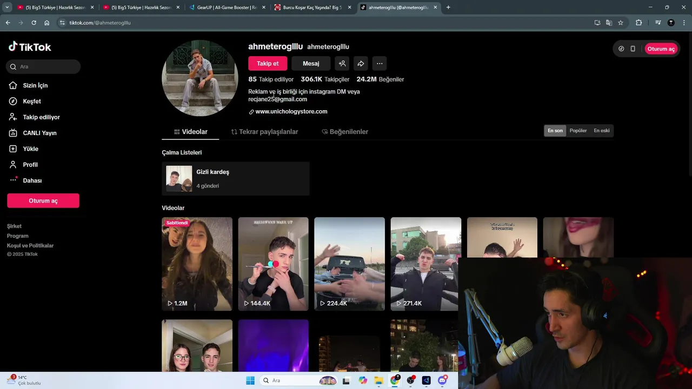Click the sidebar Oturum aç button

click(43, 200)
